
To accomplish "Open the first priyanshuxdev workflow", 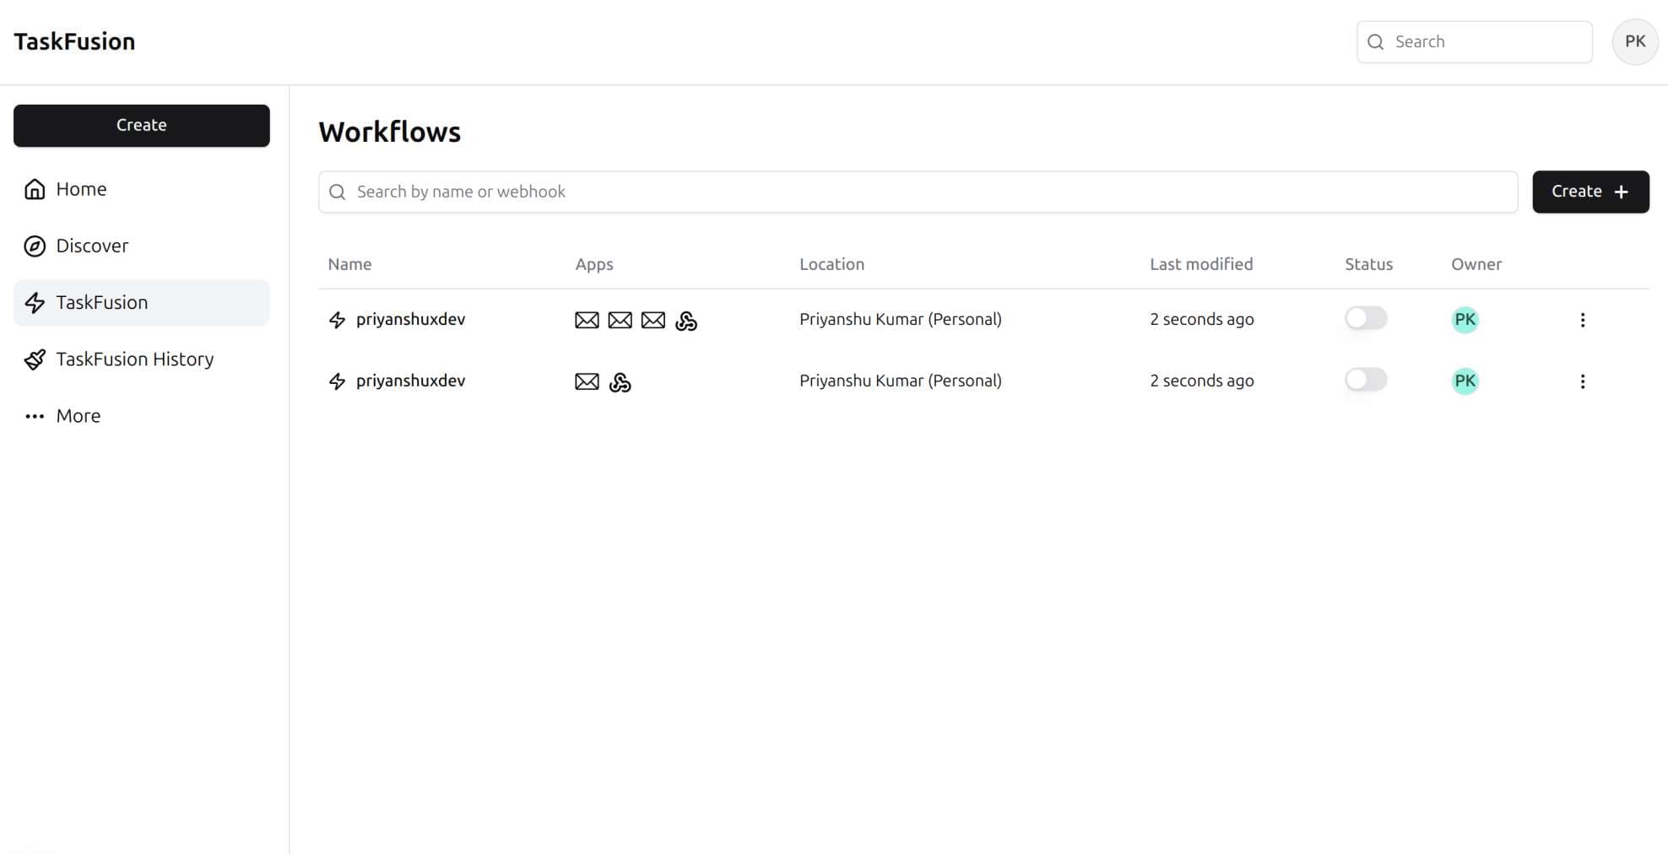I will pos(410,320).
